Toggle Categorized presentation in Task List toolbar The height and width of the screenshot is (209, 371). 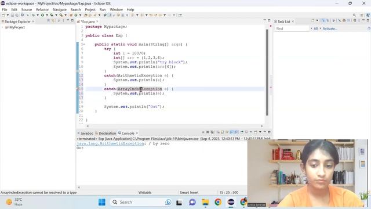coord(323,21)
